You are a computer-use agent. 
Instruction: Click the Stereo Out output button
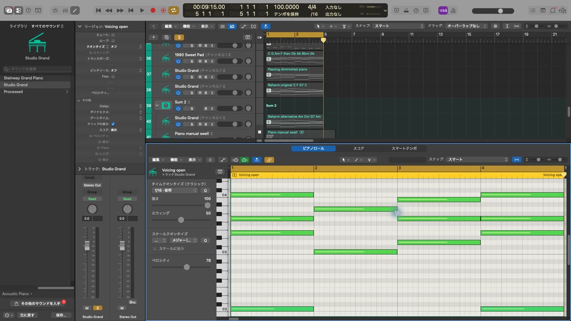(92, 185)
